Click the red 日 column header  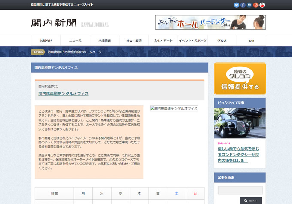[x=195, y=193]
